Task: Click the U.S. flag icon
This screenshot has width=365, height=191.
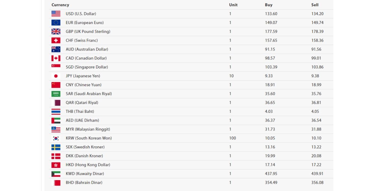Action: point(56,14)
